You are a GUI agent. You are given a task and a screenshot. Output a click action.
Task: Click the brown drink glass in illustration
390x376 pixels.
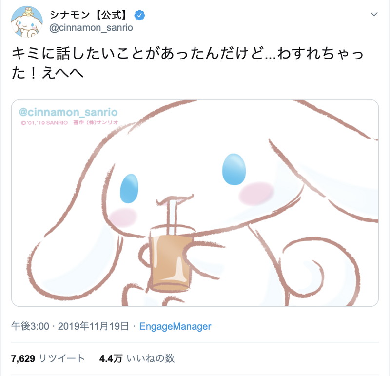tap(171, 261)
